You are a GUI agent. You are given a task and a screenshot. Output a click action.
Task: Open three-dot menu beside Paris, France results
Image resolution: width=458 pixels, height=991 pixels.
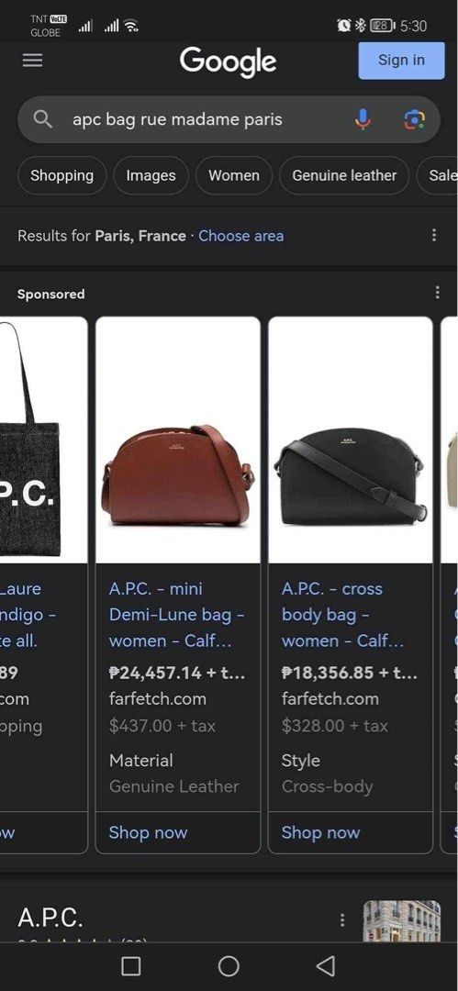click(434, 235)
